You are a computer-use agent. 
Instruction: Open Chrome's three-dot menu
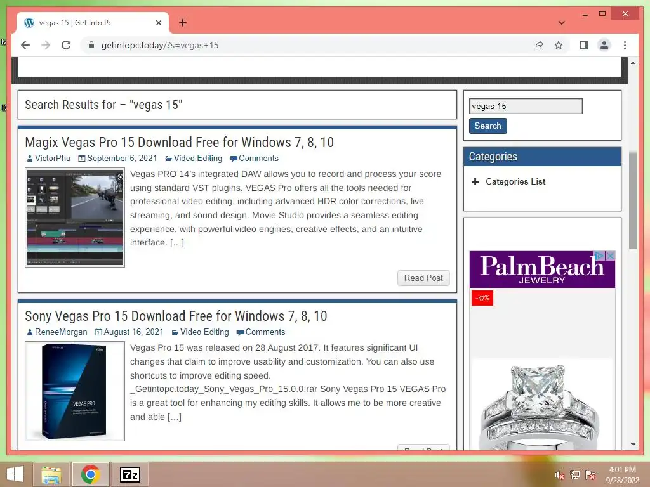tap(625, 45)
